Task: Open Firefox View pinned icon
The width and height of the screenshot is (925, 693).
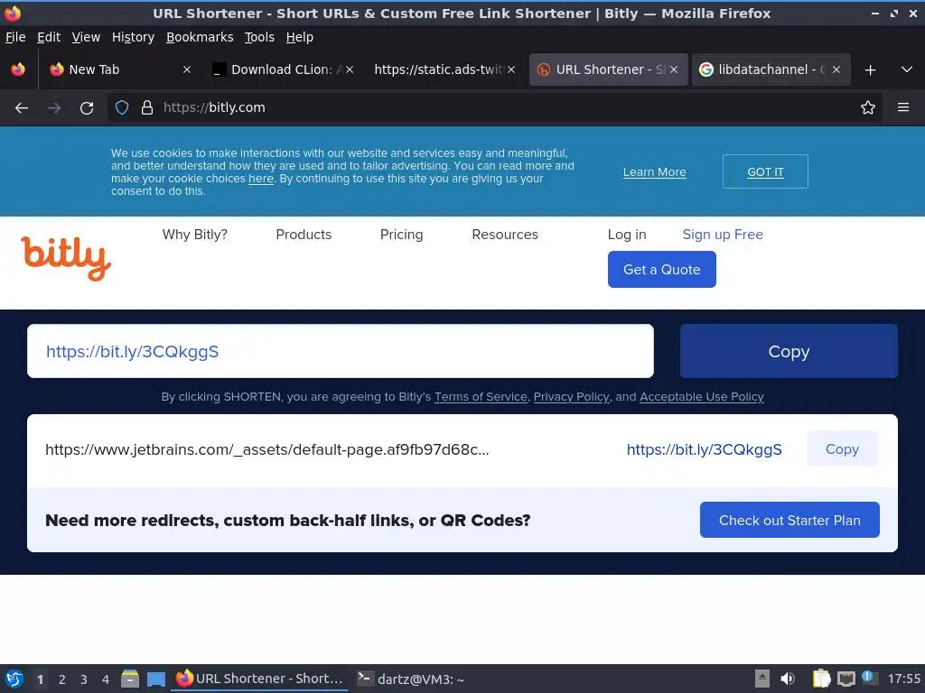Action: 18,69
